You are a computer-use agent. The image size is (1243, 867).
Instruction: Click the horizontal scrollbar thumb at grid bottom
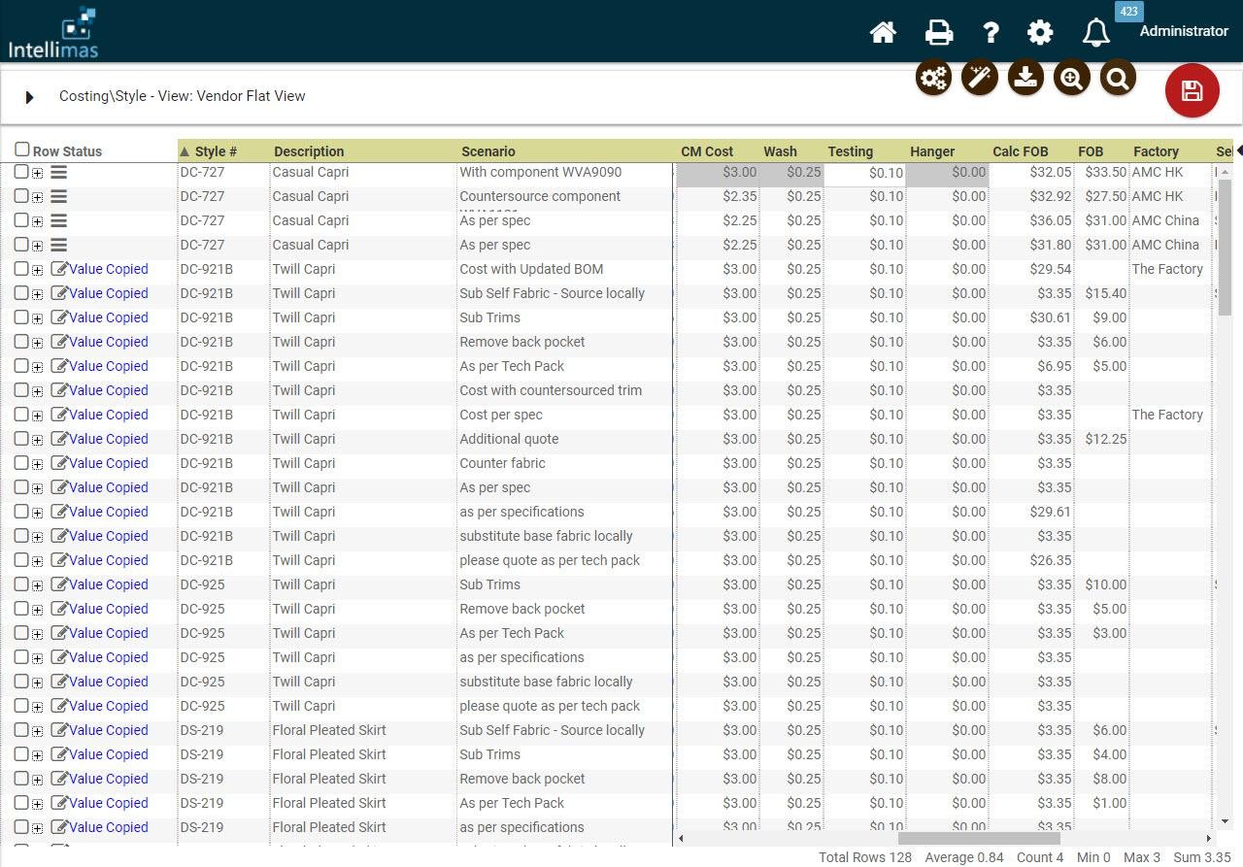978,838
